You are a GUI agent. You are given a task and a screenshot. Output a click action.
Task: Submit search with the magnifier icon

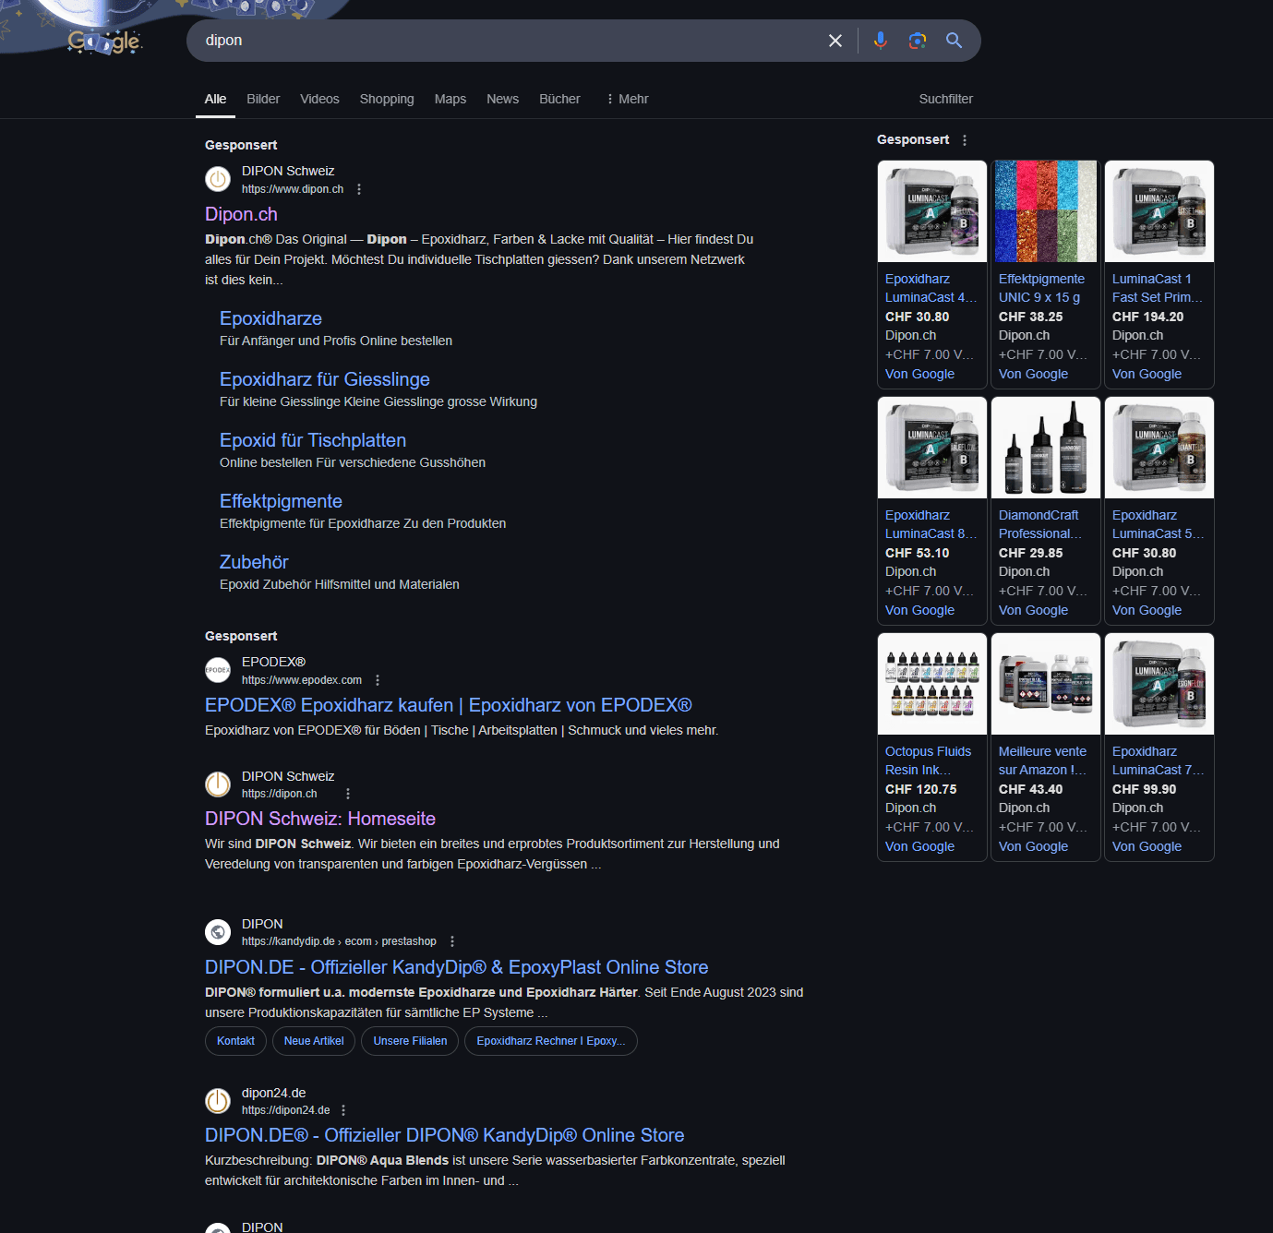tap(954, 41)
